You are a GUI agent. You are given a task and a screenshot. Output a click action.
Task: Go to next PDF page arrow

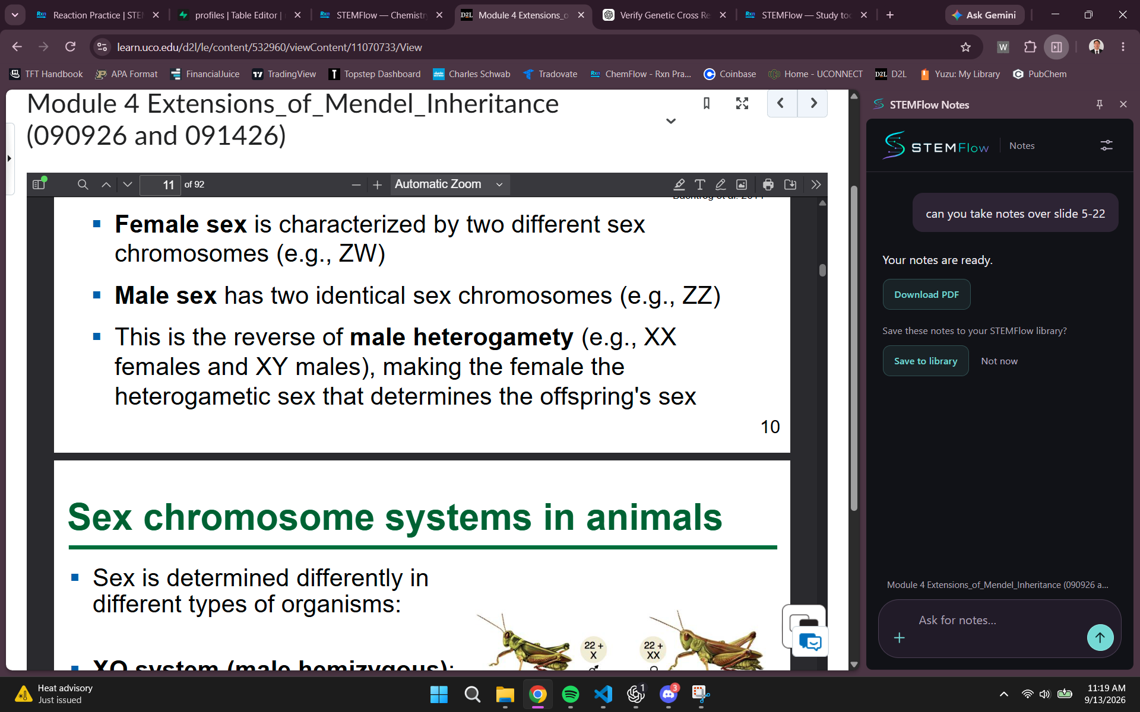(127, 185)
